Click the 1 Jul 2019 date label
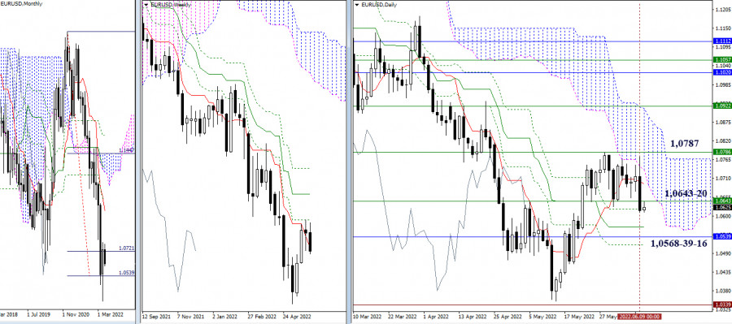 (38, 316)
